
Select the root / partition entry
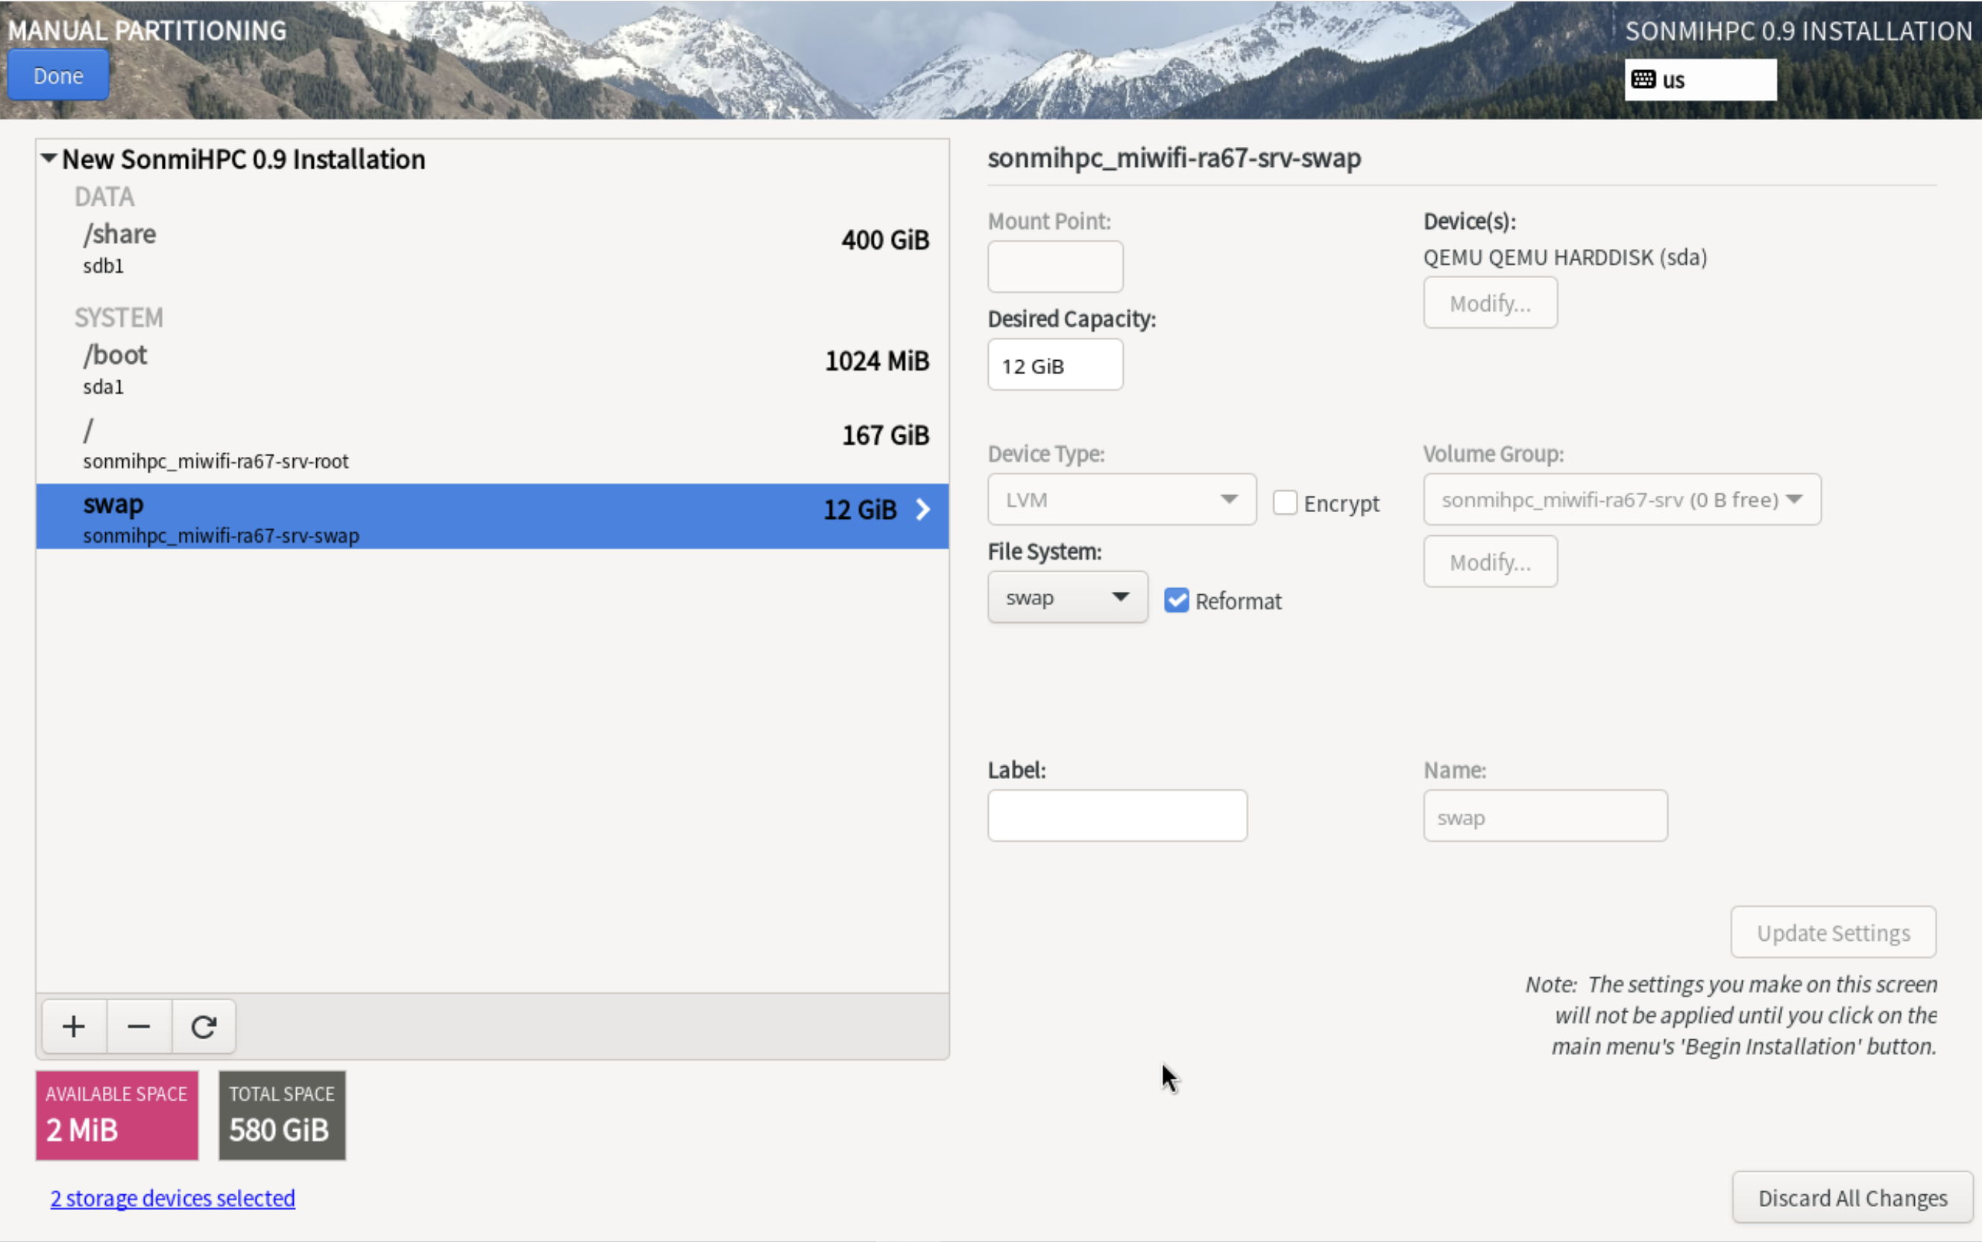tap(493, 443)
